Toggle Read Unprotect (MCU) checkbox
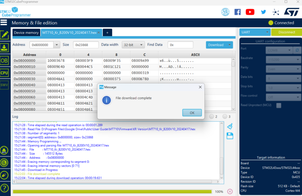The width and height of the screenshot is (302, 196). coord(278,105)
